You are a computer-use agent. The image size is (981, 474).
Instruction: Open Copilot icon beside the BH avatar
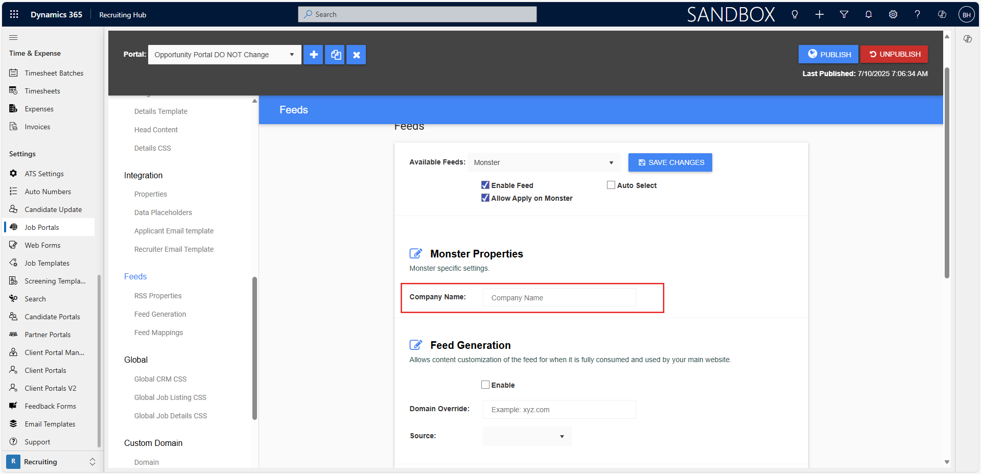coord(942,14)
